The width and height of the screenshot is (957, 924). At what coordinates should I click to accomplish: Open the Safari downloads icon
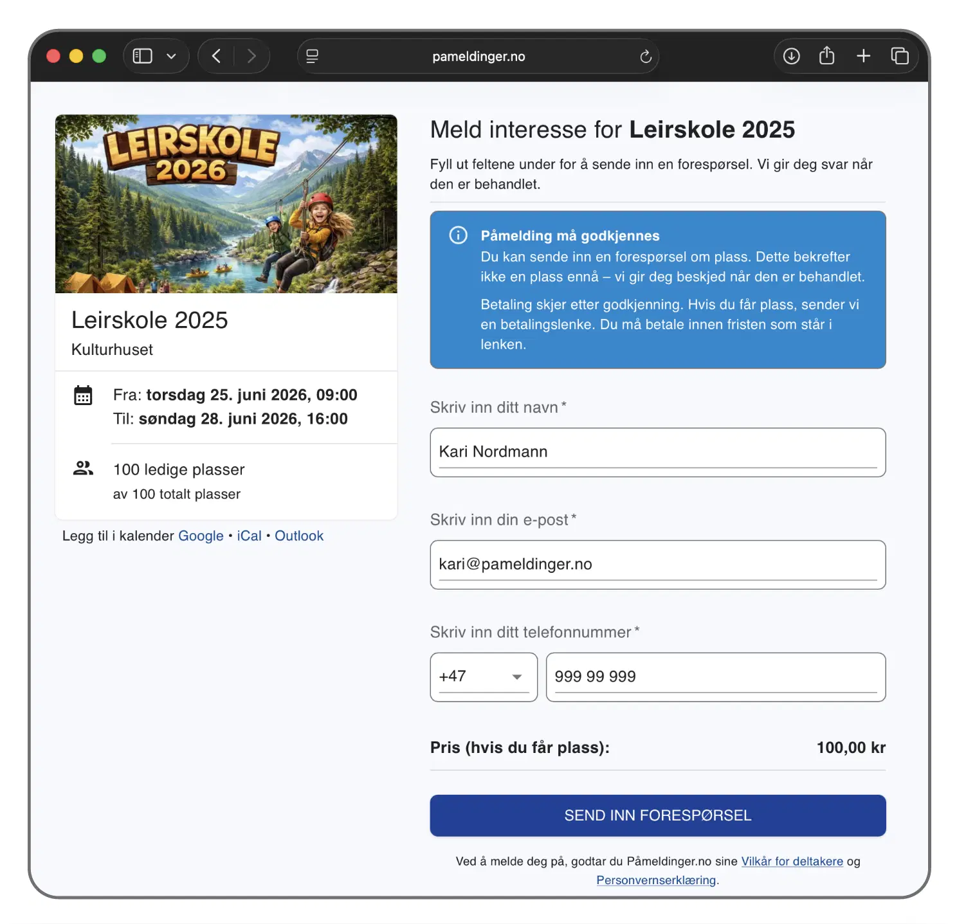791,57
